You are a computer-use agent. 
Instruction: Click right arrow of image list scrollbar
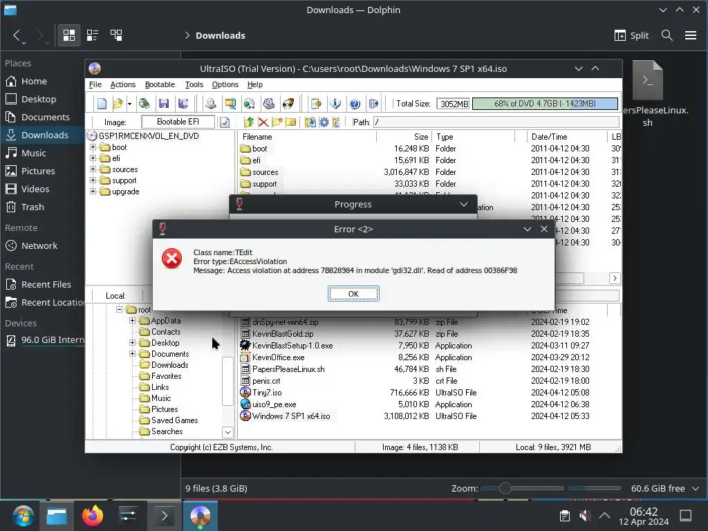point(615,278)
